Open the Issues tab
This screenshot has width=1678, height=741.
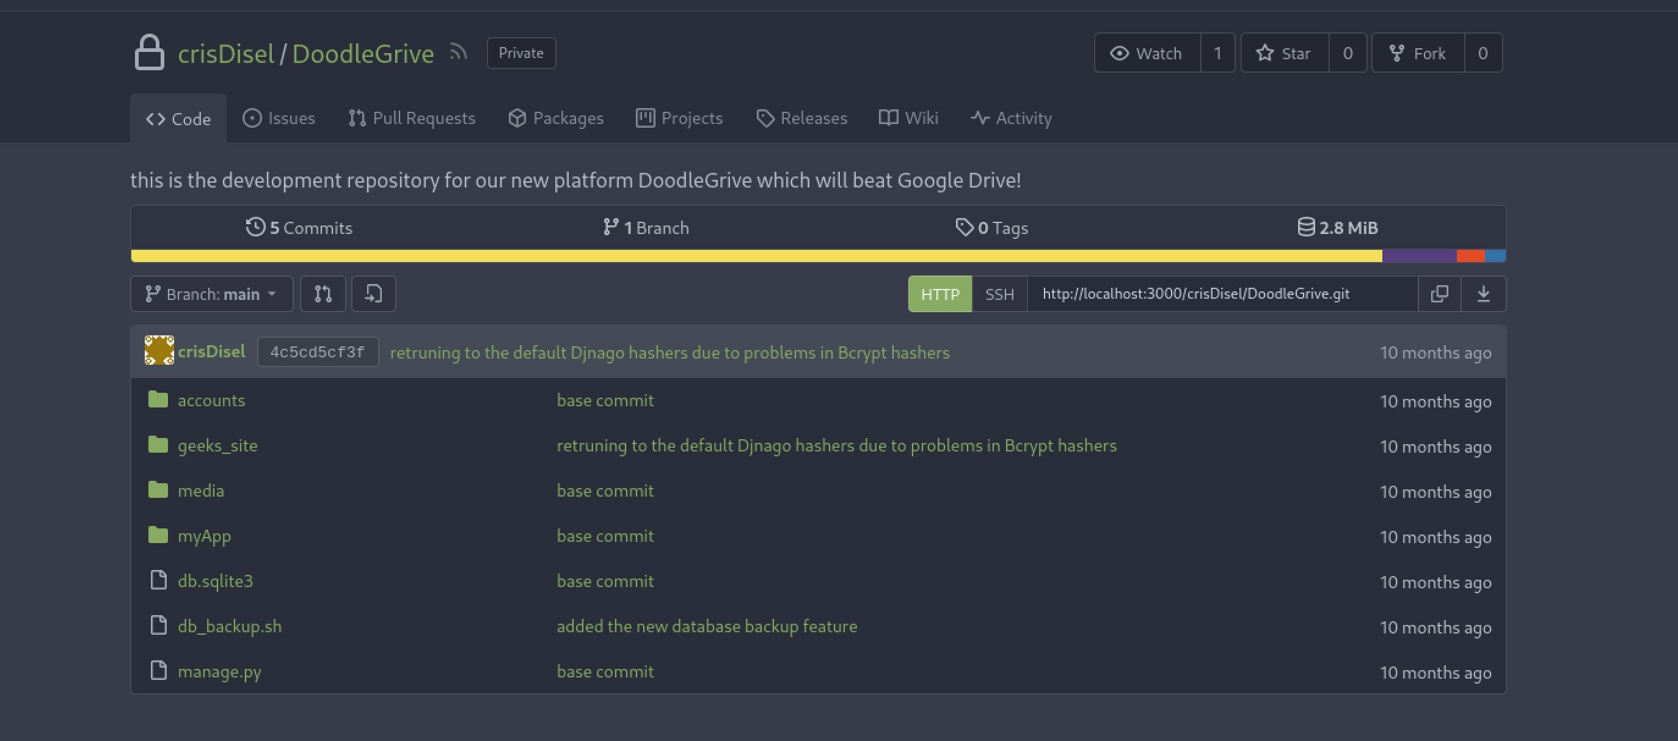coord(279,118)
